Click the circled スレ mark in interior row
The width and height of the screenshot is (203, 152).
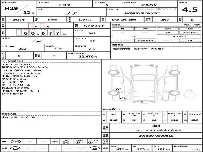coord(95,148)
